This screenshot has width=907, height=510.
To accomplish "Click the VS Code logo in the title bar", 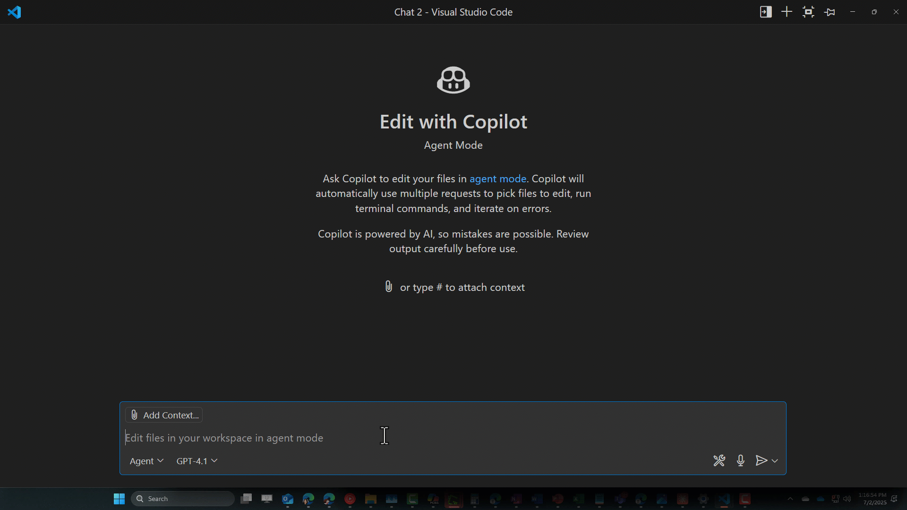I will [14, 12].
